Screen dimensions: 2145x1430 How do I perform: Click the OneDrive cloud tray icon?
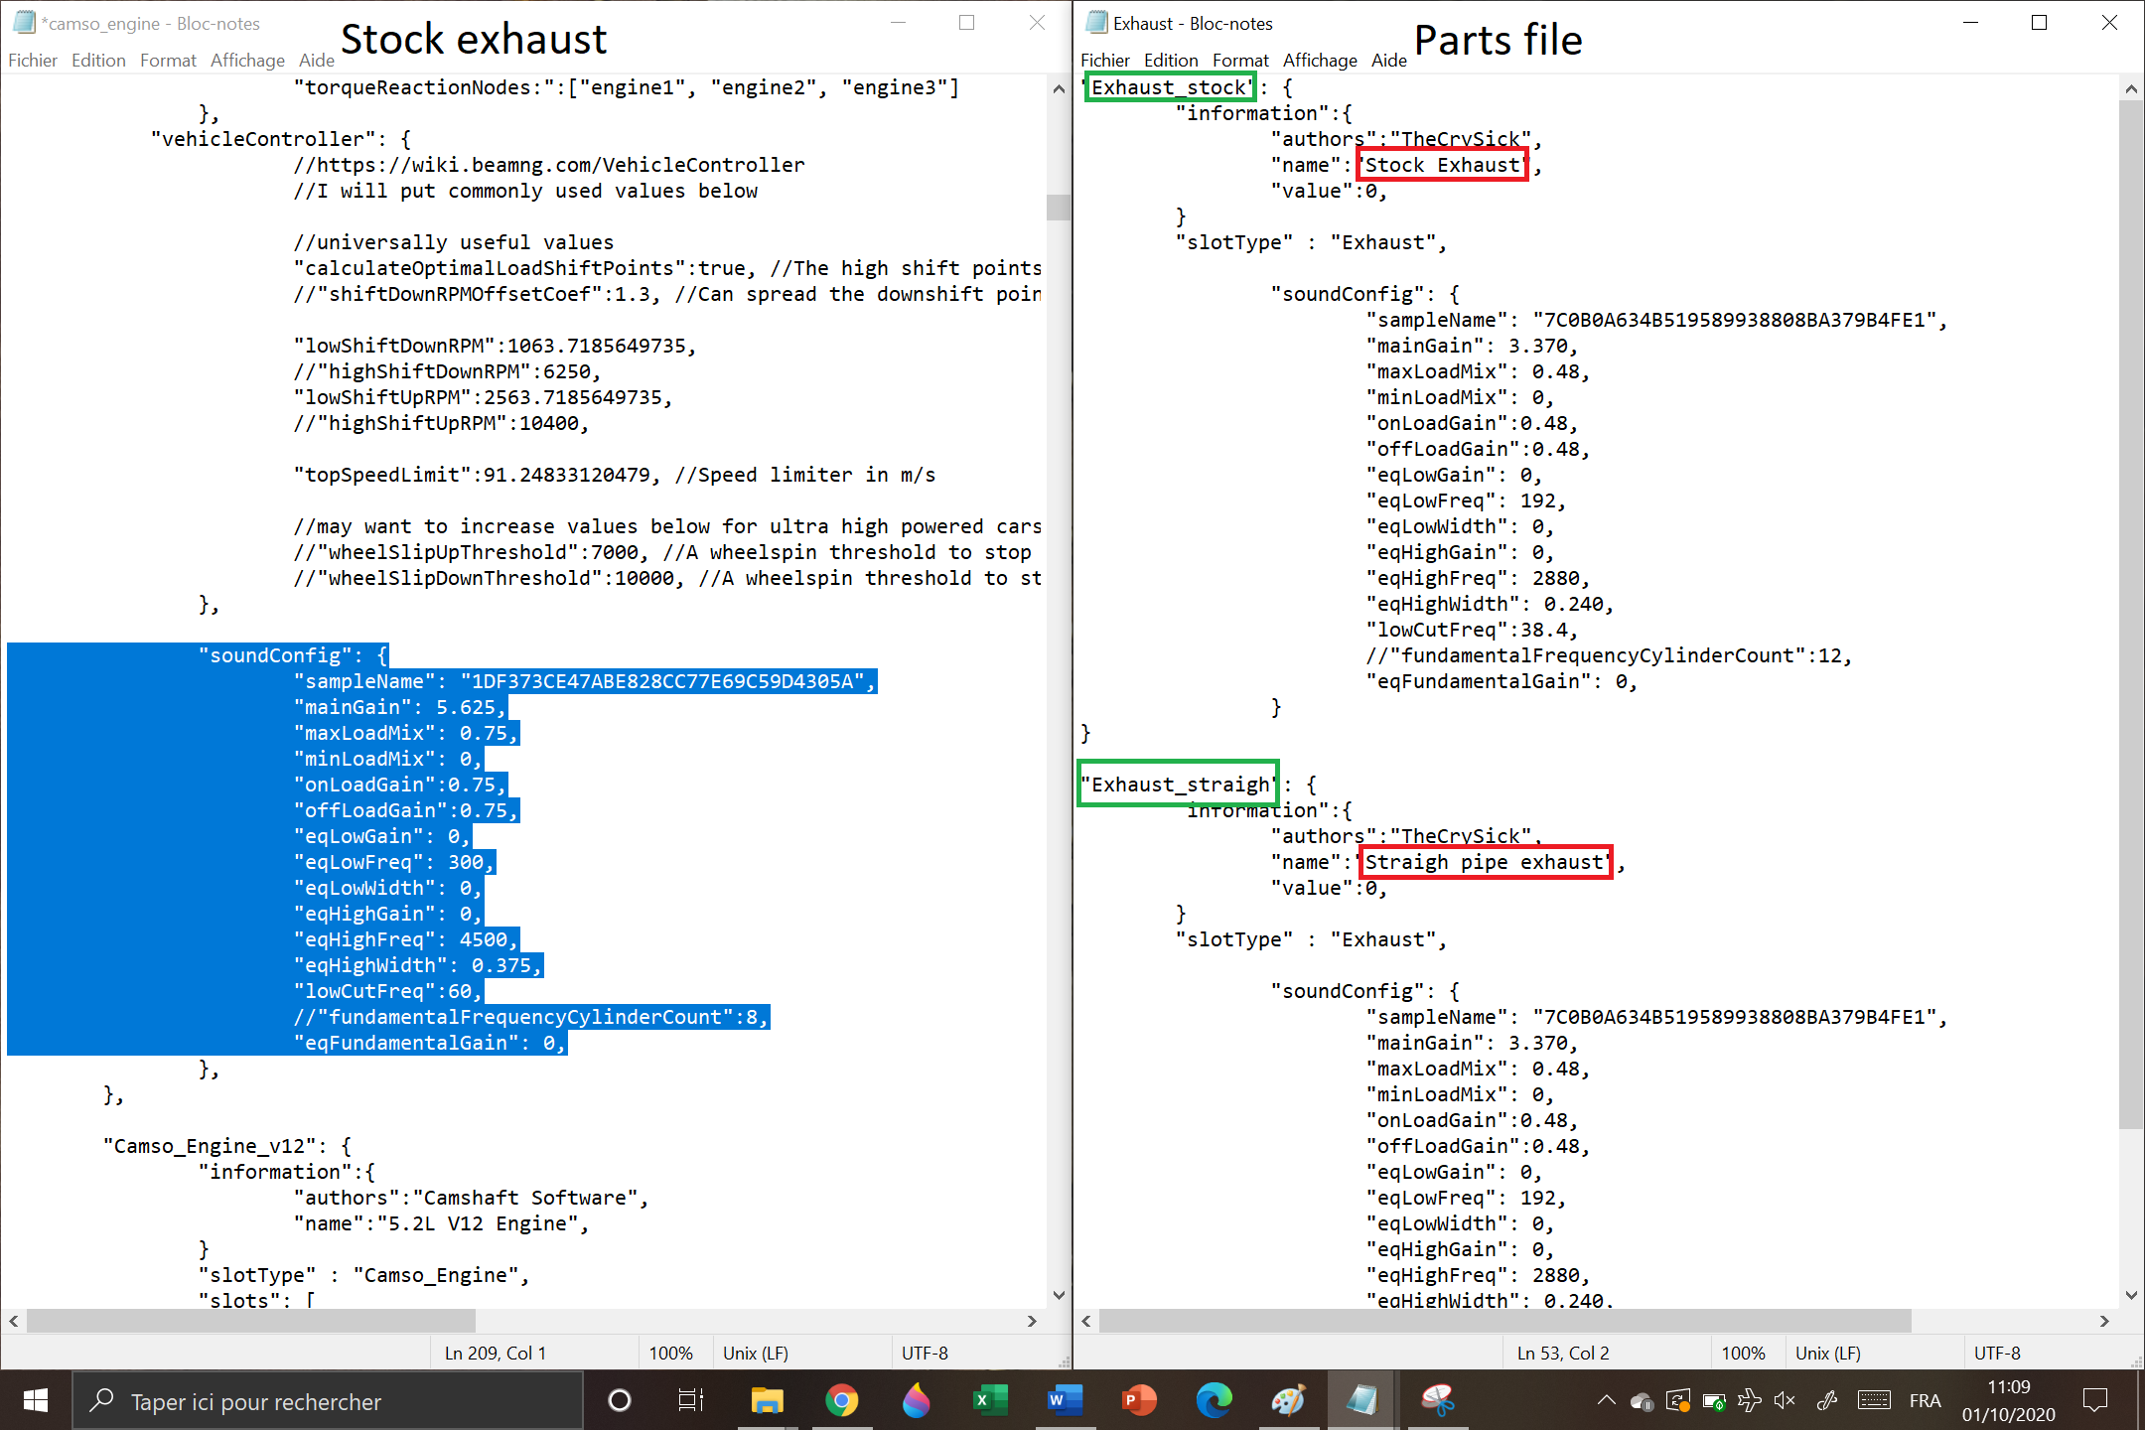tap(1642, 1401)
